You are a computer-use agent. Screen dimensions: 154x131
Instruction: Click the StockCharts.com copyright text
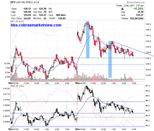coord(136,2)
